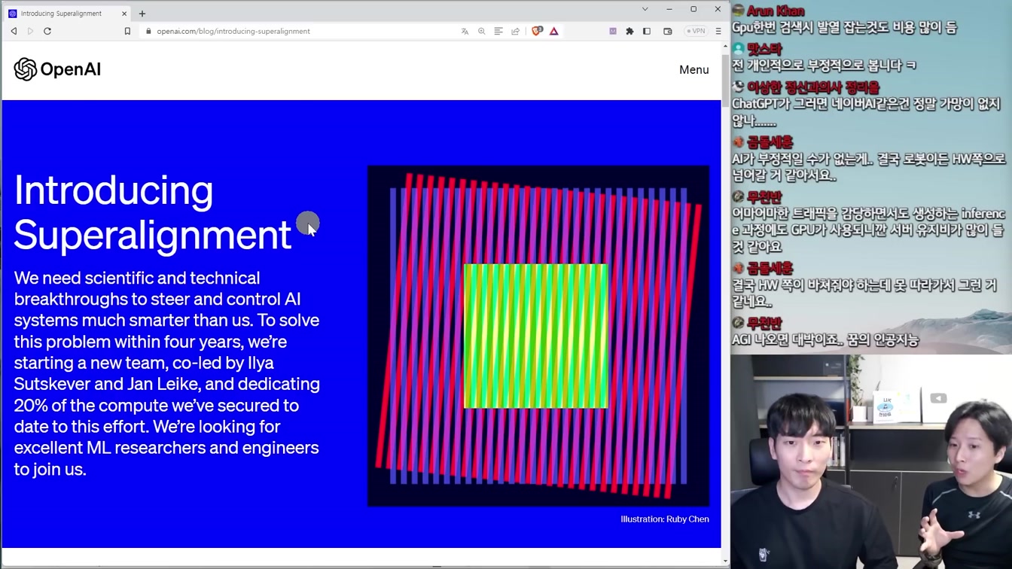The width and height of the screenshot is (1012, 569).
Task: Click the scrollbar up arrow
Action: (x=725, y=45)
